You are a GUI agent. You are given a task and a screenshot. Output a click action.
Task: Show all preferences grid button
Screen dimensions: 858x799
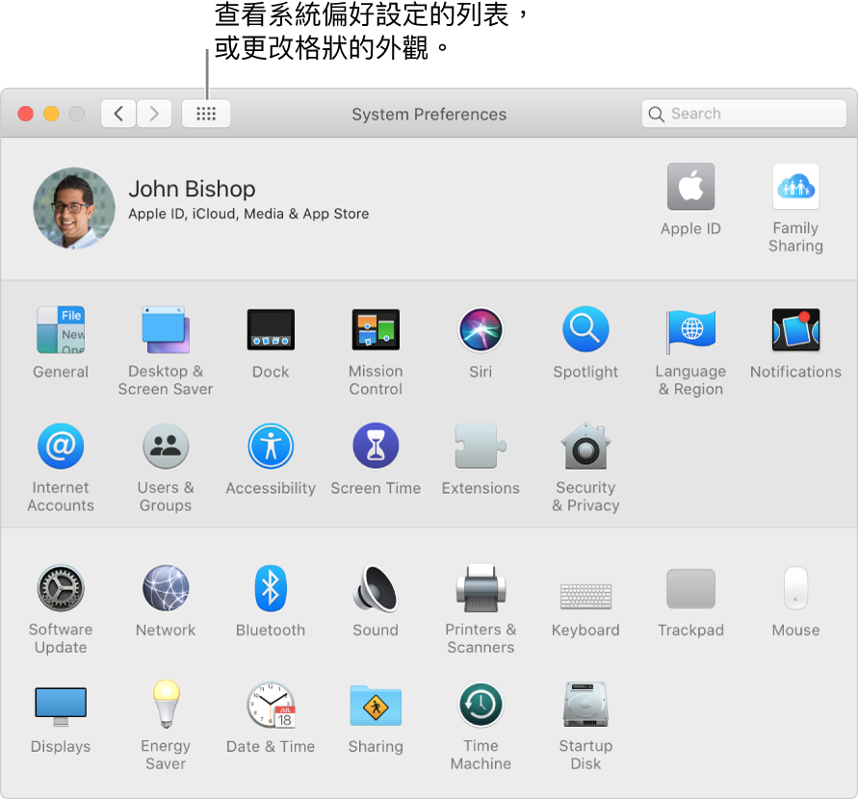[206, 114]
